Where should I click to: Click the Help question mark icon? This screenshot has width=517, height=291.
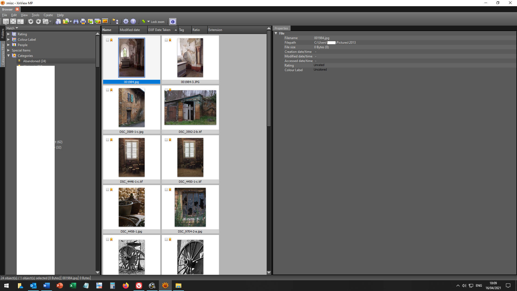(x=133, y=22)
